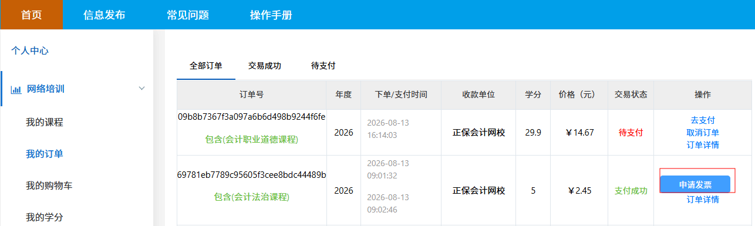Click the 学分 column header

tap(533, 95)
